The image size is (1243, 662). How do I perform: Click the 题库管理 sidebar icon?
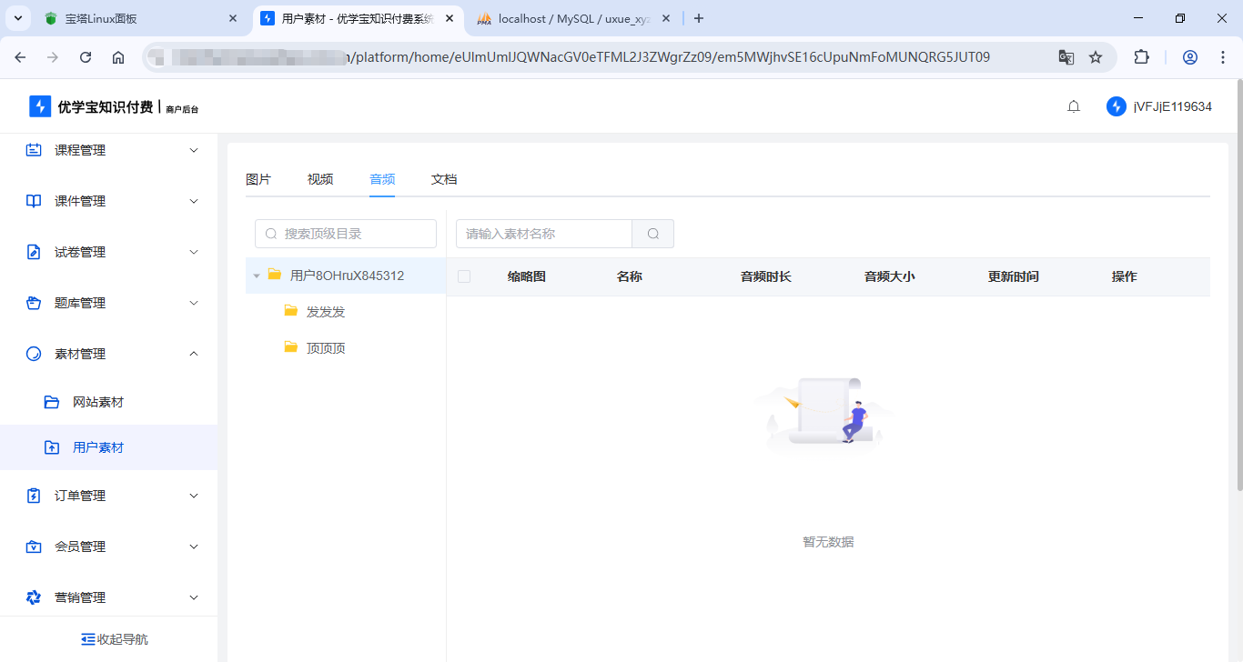pyautogui.click(x=33, y=302)
